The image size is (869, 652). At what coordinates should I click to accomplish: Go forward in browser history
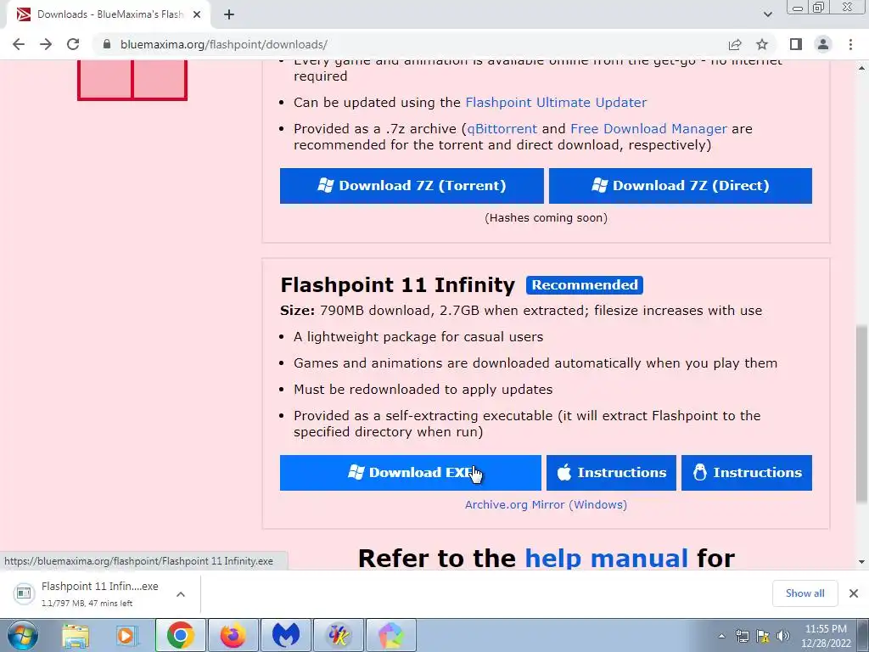click(46, 44)
